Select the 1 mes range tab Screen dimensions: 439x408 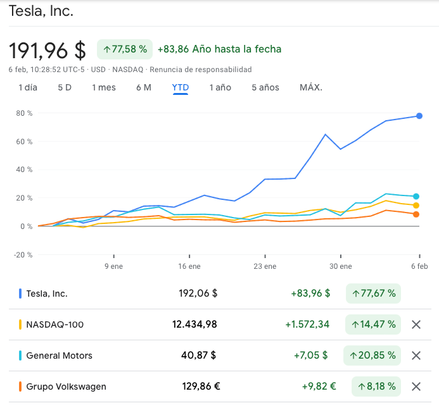(x=104, y=87)
